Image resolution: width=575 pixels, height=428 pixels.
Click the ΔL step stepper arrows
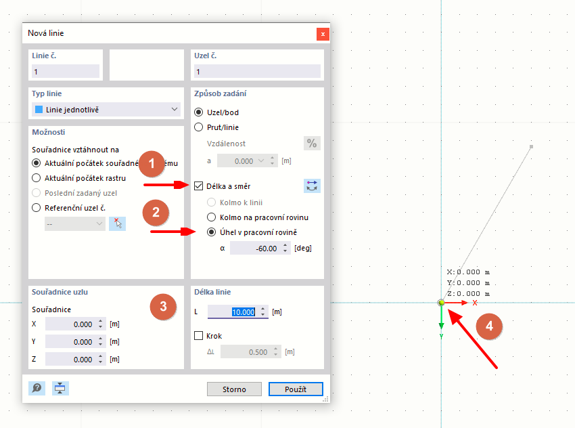coord(276,351)
